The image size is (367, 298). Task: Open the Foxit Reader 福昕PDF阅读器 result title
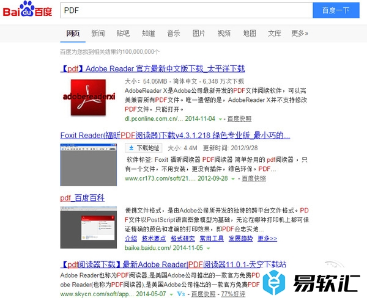point(175,136)
